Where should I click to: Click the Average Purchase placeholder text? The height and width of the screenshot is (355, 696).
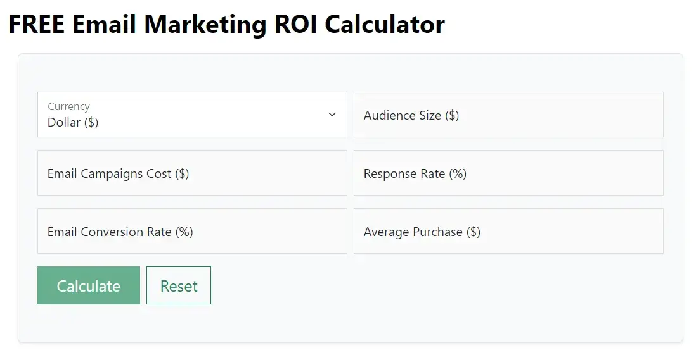[422, 232]
